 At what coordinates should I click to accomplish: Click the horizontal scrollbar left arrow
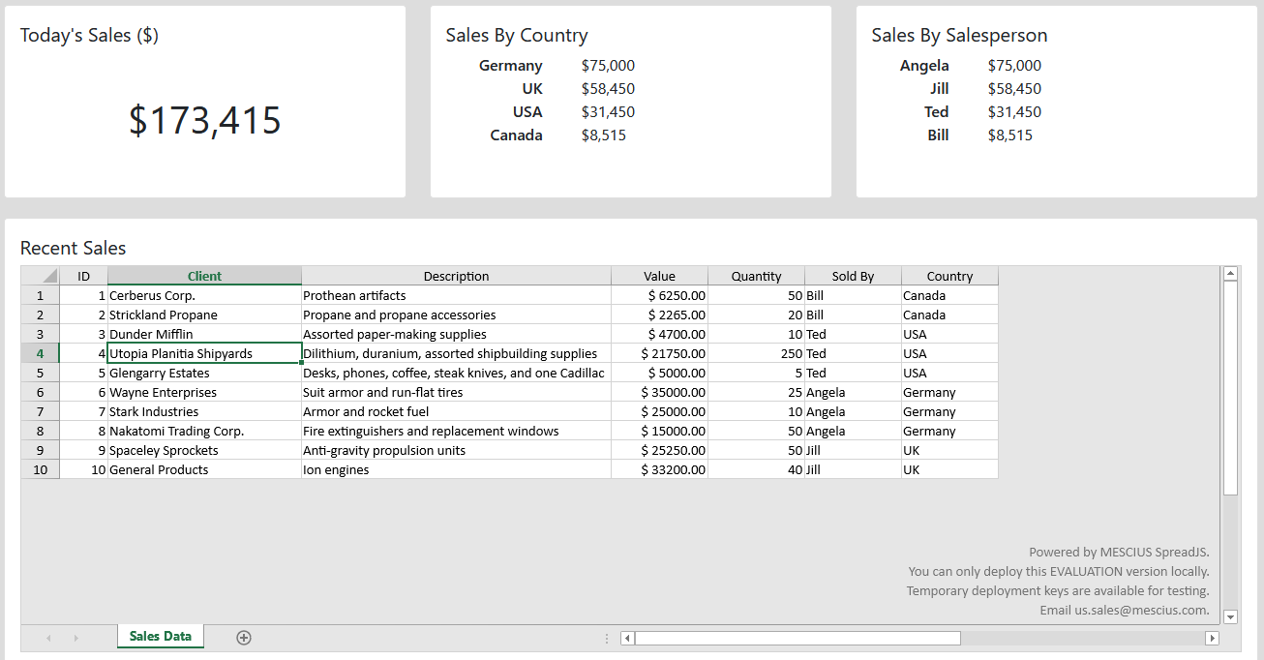626,638
